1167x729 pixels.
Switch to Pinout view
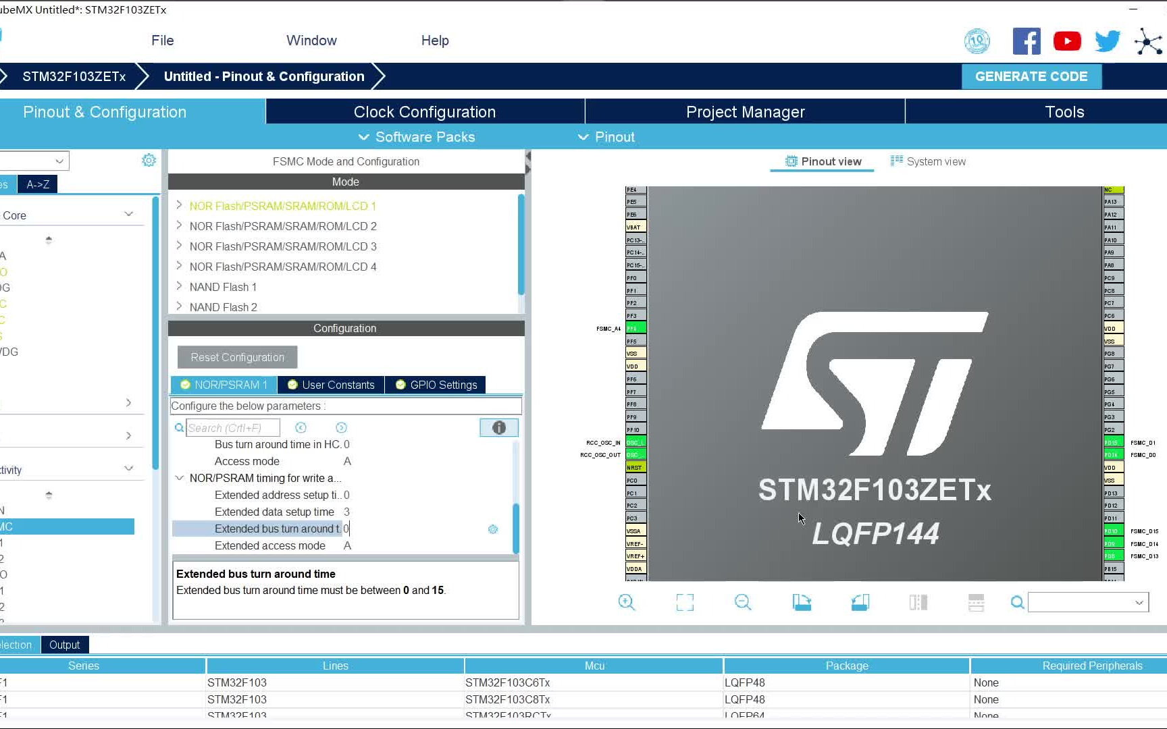point(823,161)
